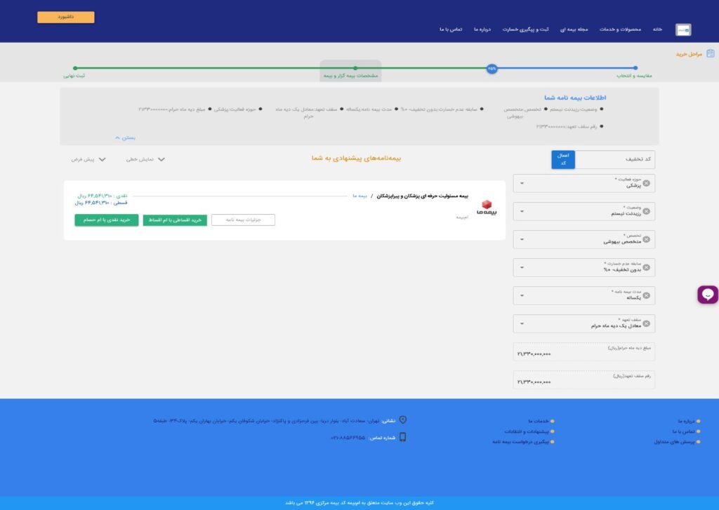
Task: Clear the تخصص selection via its X icon
Action: pyautogui.click(x=646, y=240)
